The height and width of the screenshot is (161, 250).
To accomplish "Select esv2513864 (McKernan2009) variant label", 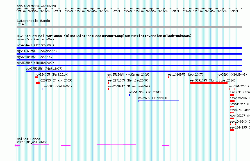I will [128, 74].
